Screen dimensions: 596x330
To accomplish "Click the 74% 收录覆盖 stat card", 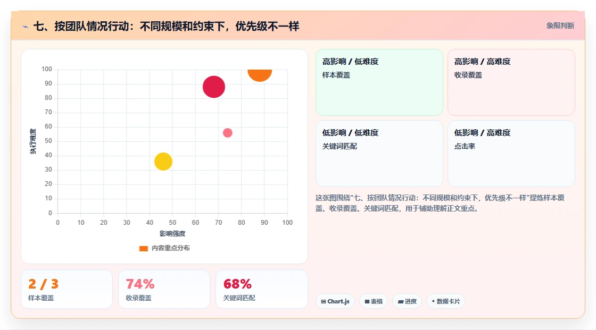I will [x=164, y=289].
